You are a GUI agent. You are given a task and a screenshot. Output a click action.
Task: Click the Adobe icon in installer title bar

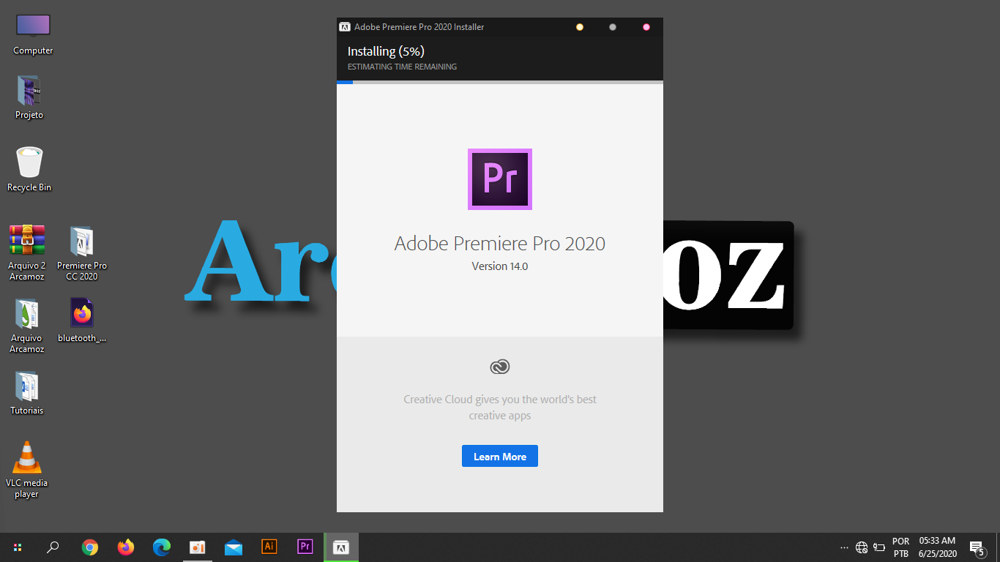coord(345,27)
